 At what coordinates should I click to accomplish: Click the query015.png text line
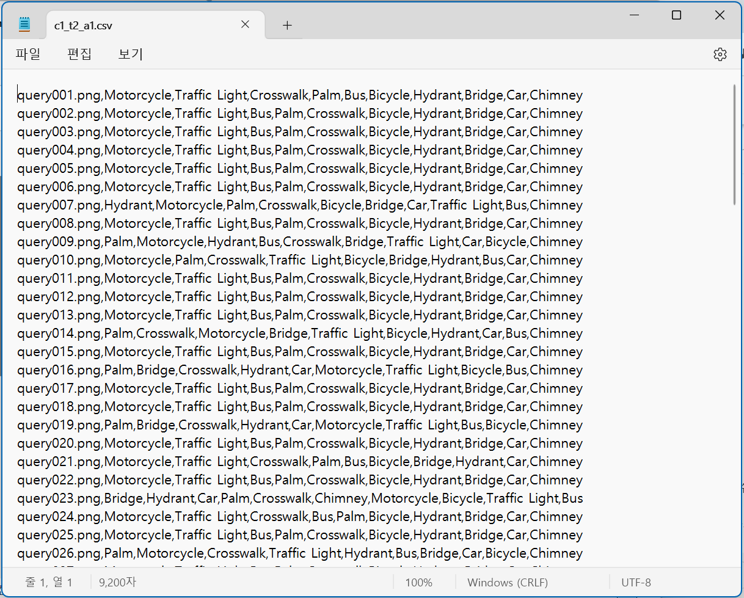tap(300, 352)
